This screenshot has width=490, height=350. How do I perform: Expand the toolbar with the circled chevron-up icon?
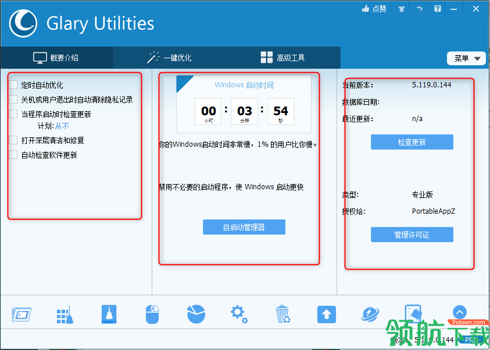pyautogui.click(x=459, y=312)
